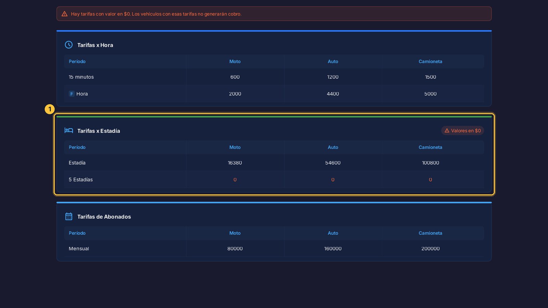Click the Camioneta value 200000 for Mensual

(431, 249)
